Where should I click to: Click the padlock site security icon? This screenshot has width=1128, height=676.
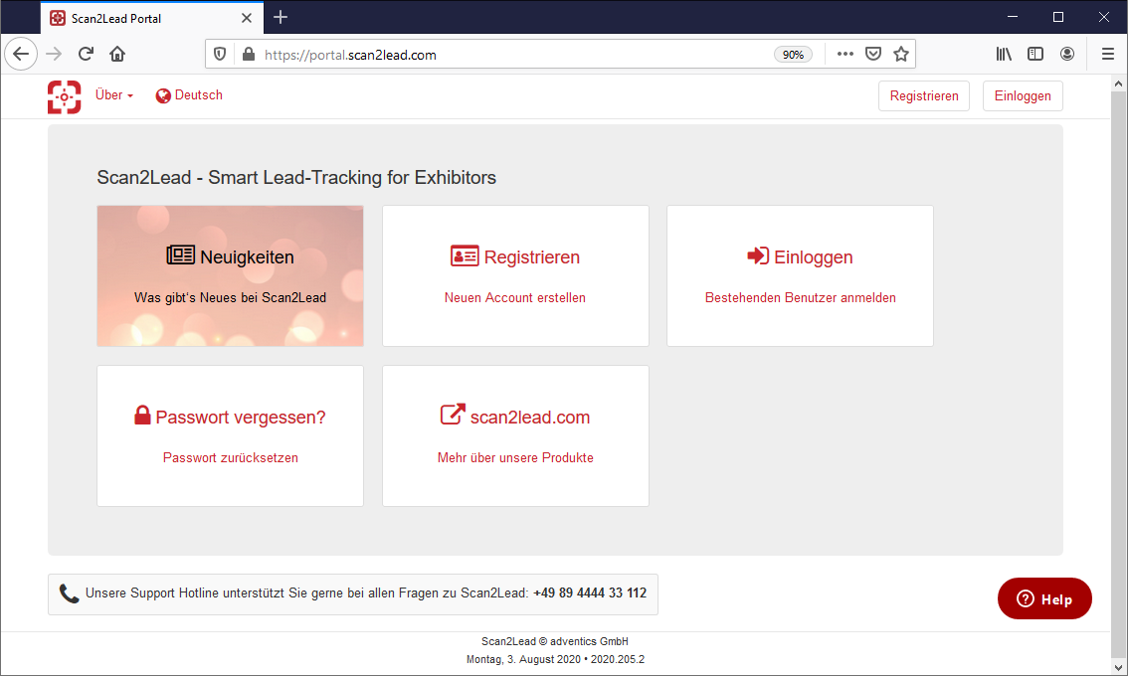coord(249,55)
